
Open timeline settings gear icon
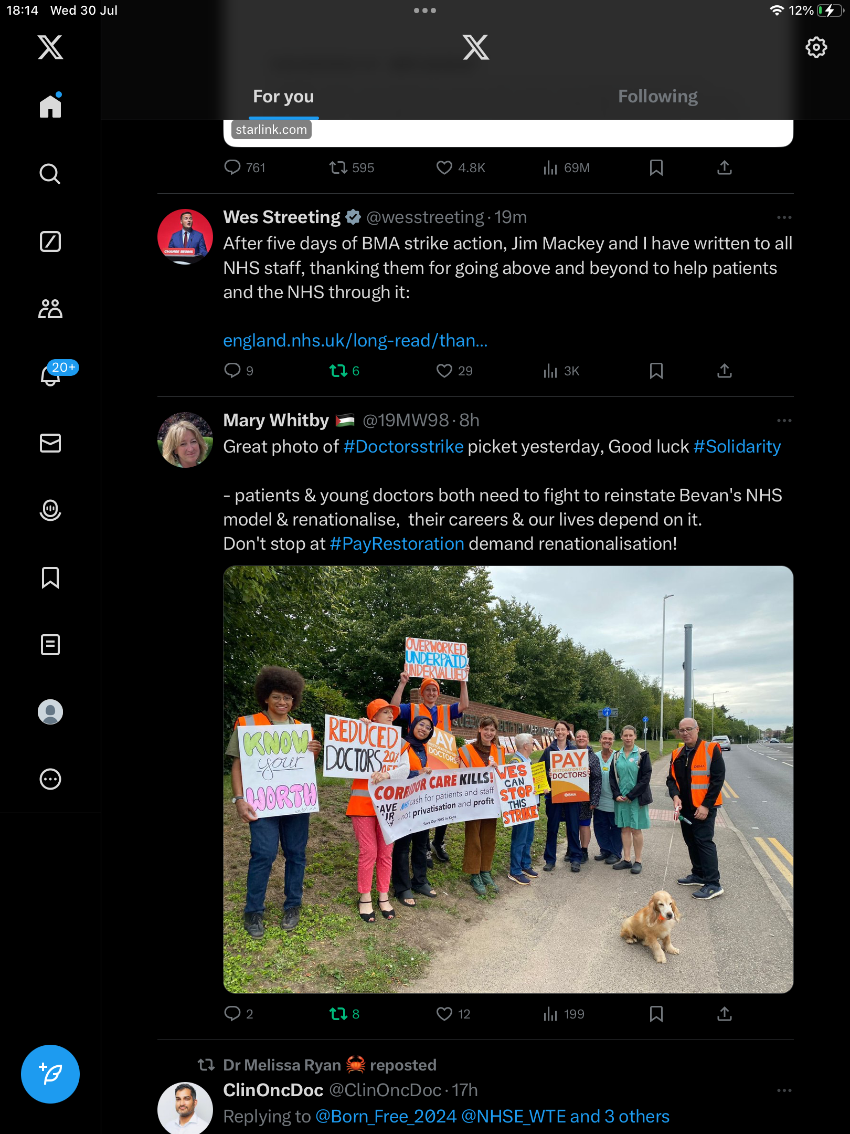816,47
